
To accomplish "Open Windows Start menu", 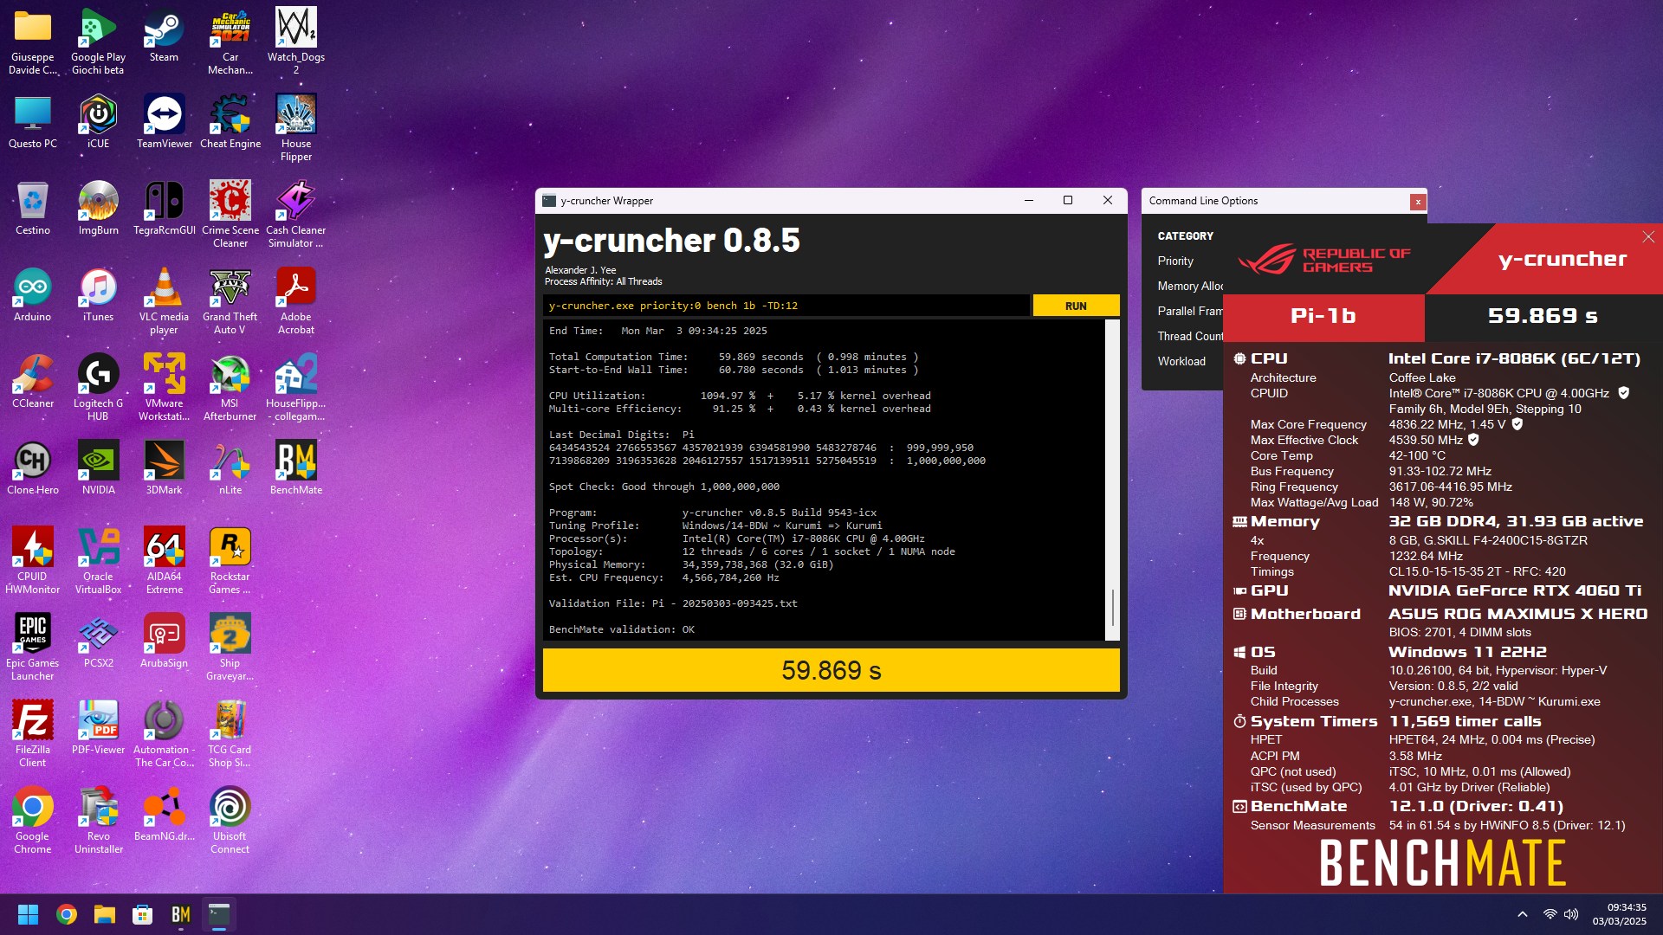I will tap(28, 914).
